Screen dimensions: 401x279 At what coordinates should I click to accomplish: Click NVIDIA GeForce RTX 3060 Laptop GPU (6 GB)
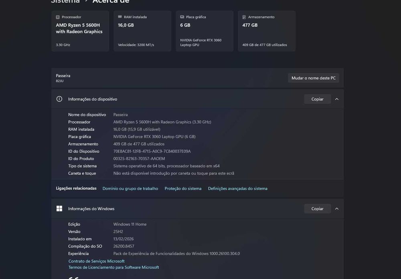pyautogui.click(x=154, y=137)
